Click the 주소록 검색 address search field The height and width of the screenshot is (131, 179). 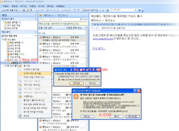(x=122, y=10)
